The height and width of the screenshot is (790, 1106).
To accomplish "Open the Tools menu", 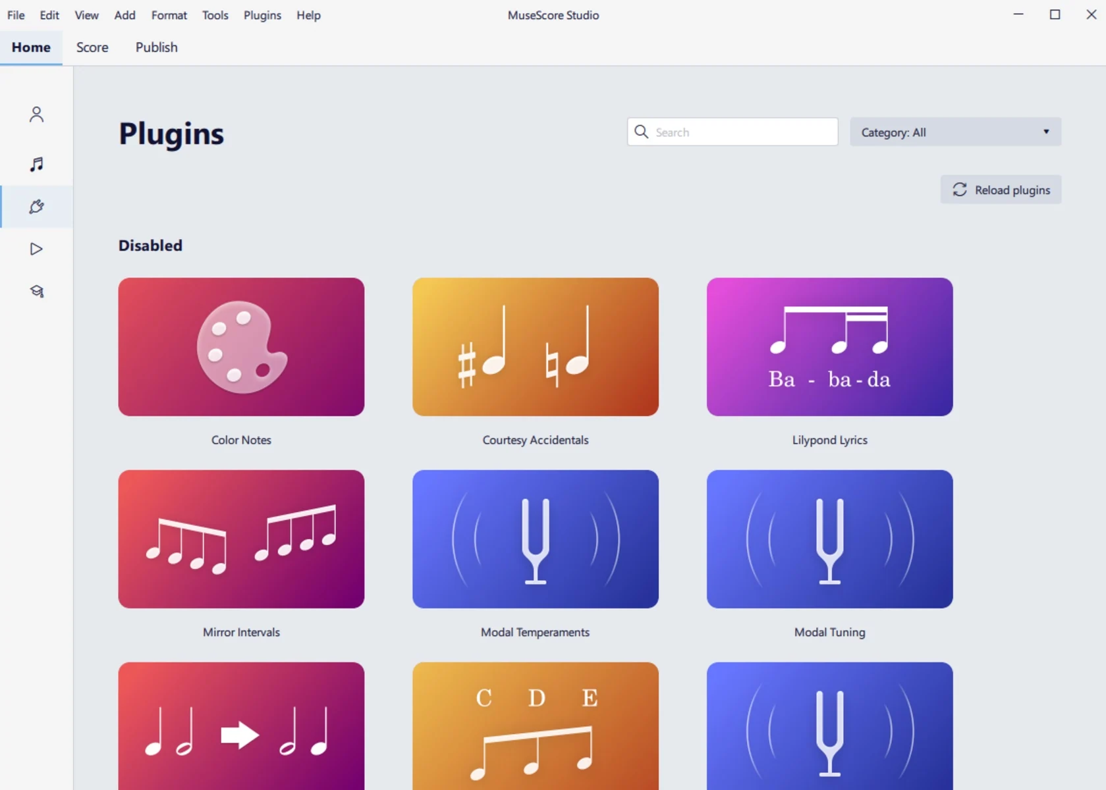I will pyautogui.click(x=215, y=15).
